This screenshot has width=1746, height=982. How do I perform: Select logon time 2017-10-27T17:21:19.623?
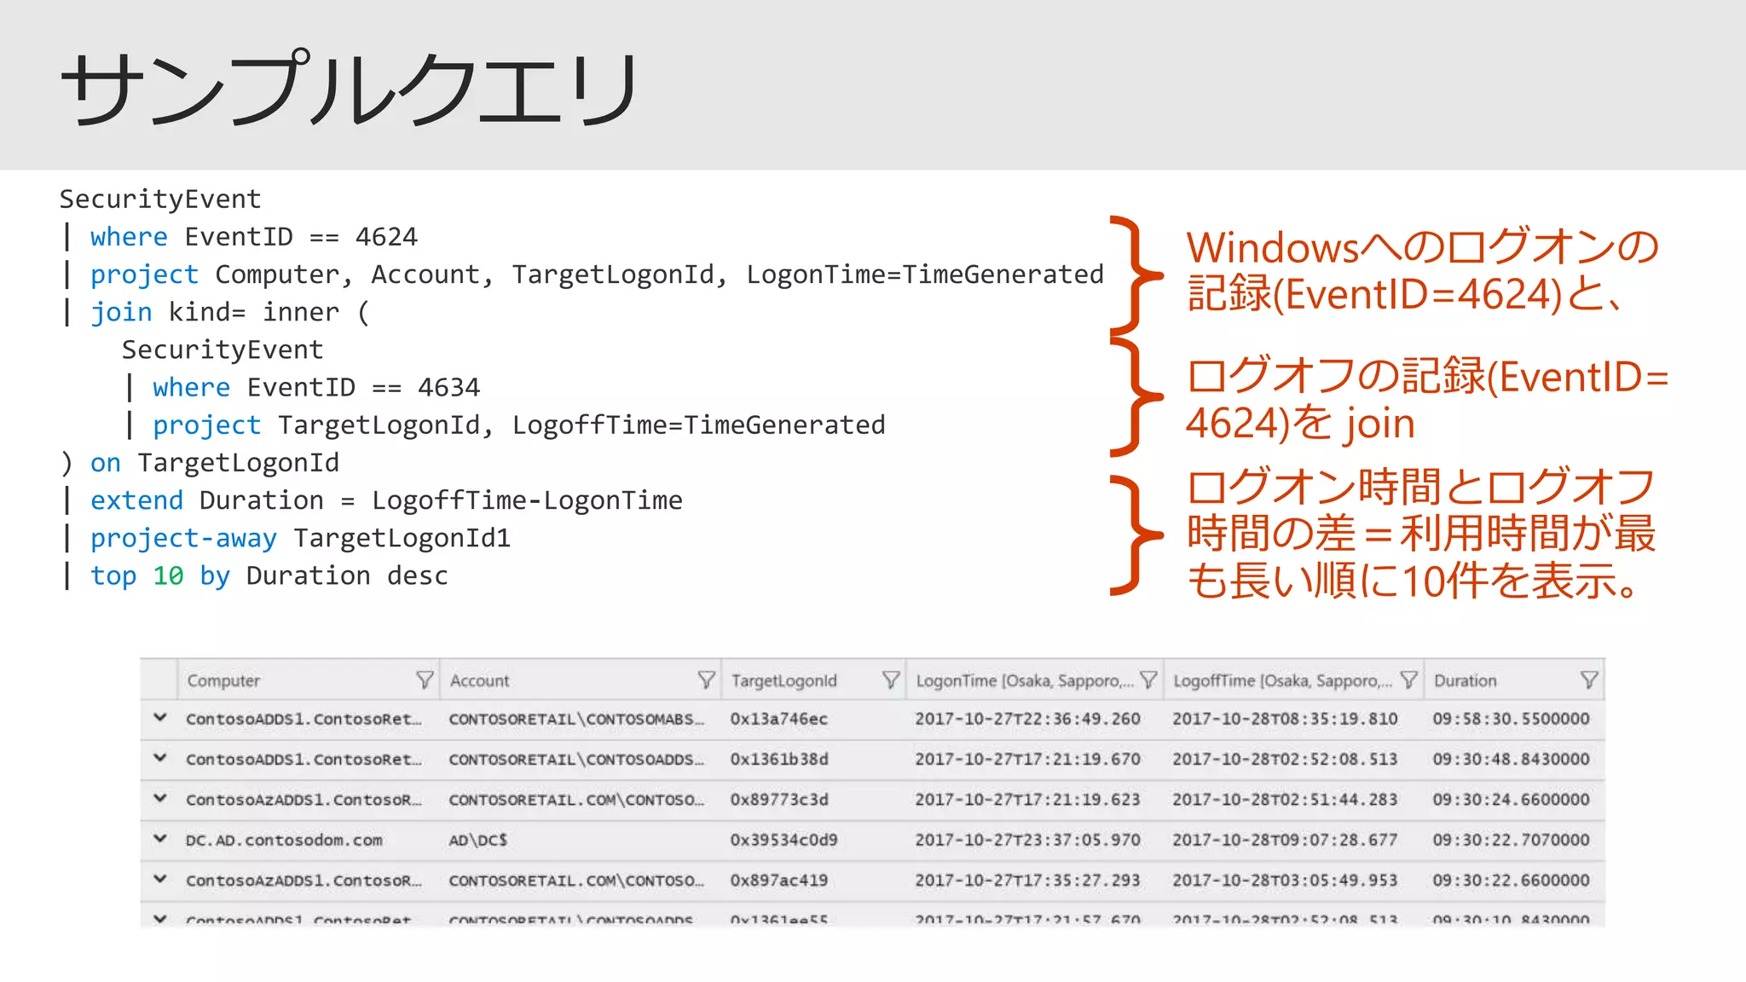pyautogui.click(x=1027, y=800)
